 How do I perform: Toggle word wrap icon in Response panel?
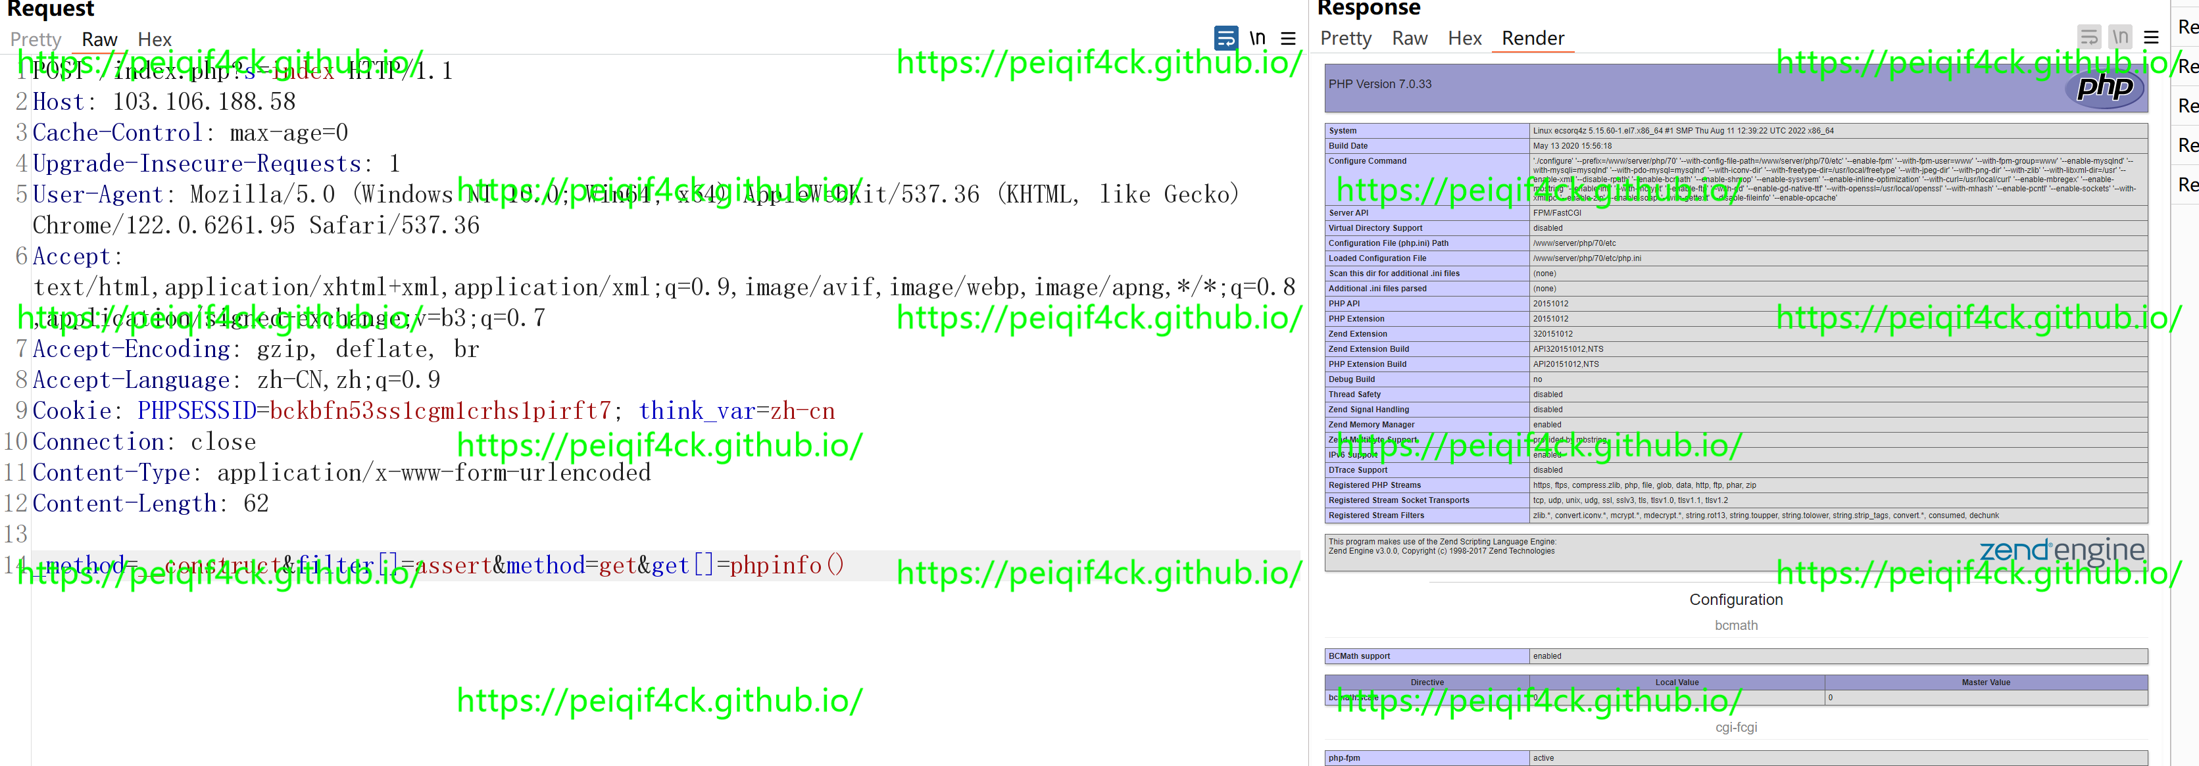click(x=2089, y=37)
